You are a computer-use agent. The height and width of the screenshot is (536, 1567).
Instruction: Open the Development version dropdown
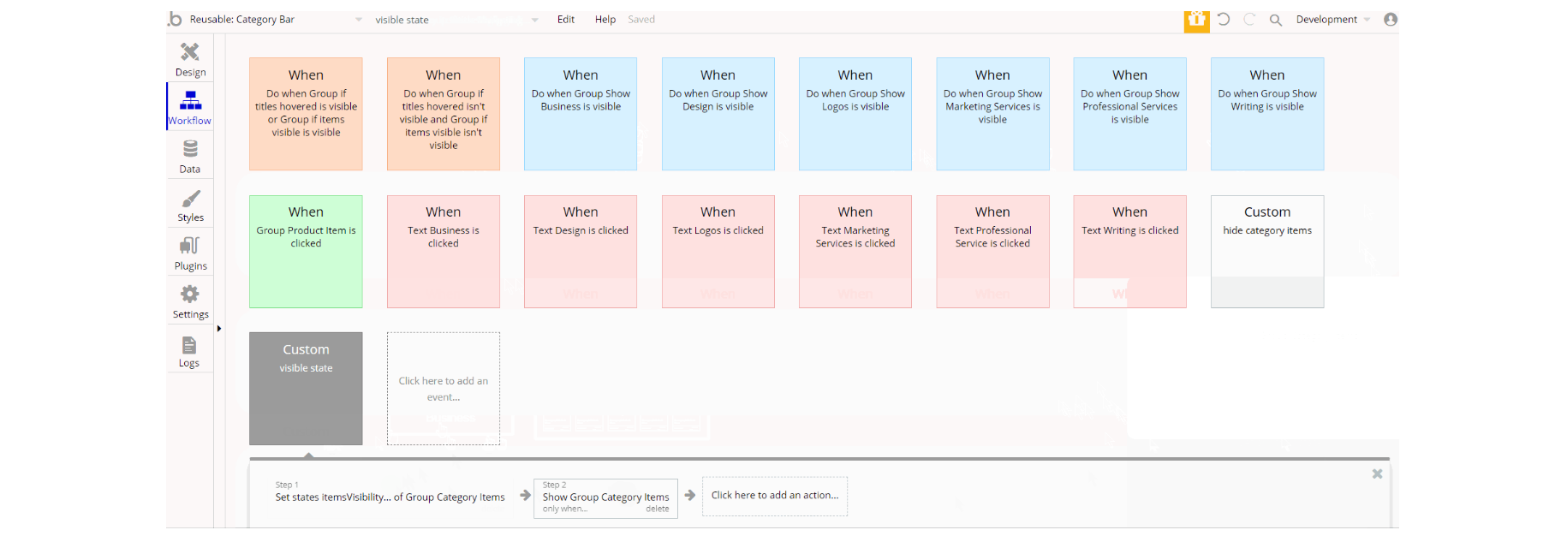(x=1332, y=20)
